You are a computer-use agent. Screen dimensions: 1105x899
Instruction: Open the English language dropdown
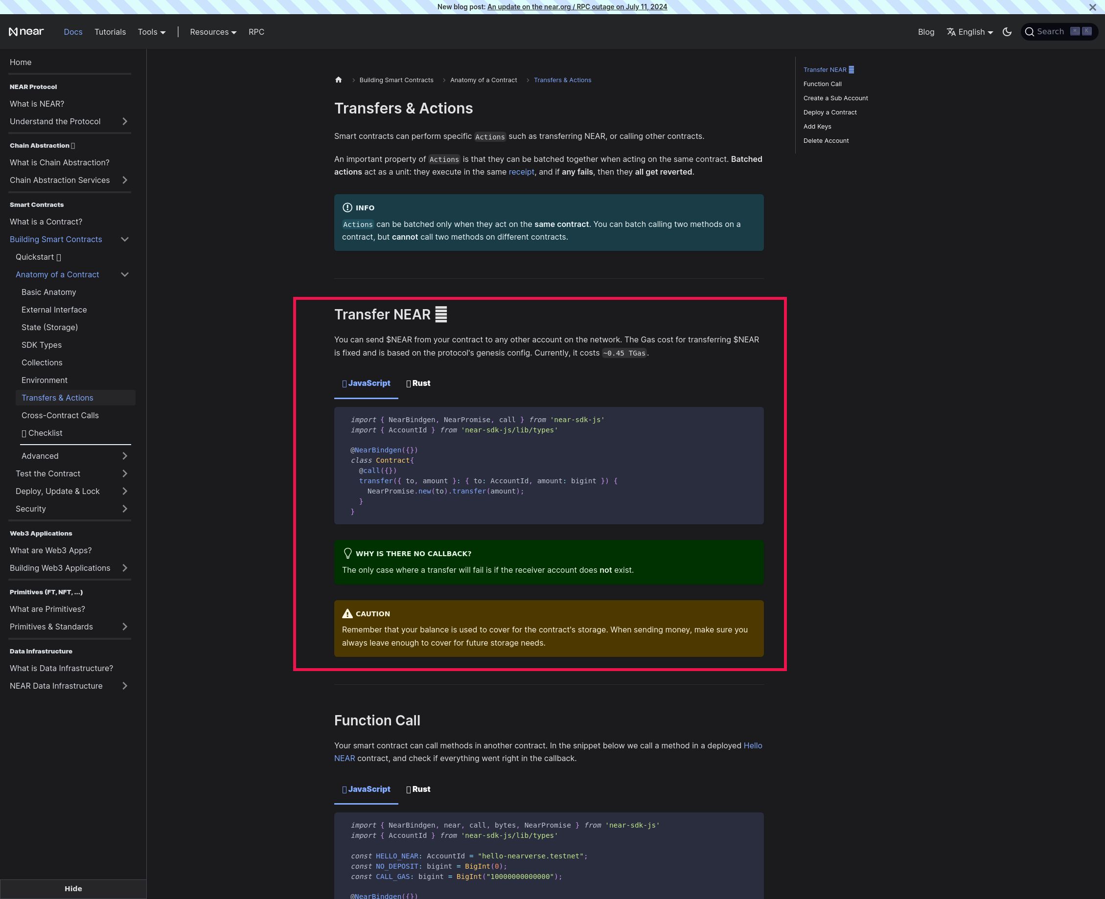tap(969, 32)
